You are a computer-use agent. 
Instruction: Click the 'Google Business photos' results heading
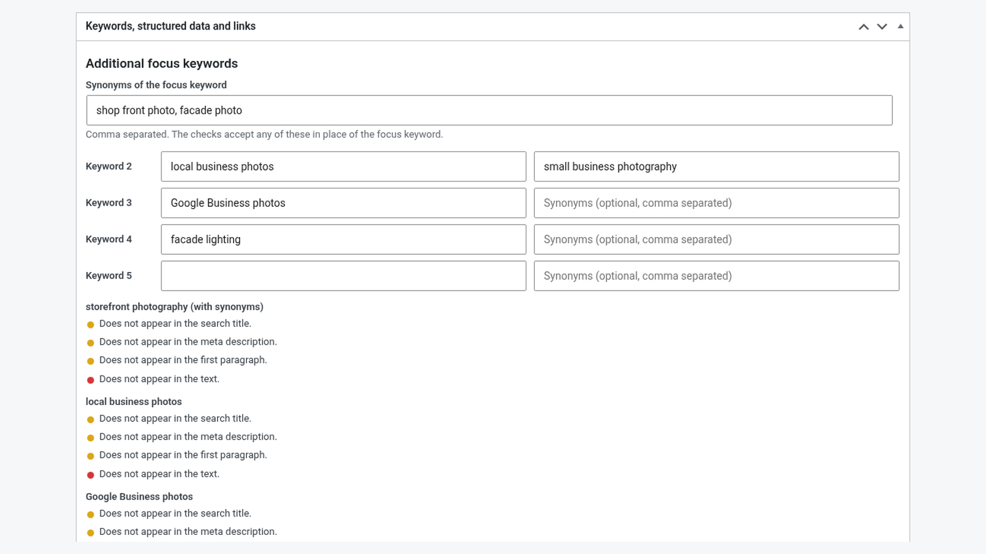point(139,496)
